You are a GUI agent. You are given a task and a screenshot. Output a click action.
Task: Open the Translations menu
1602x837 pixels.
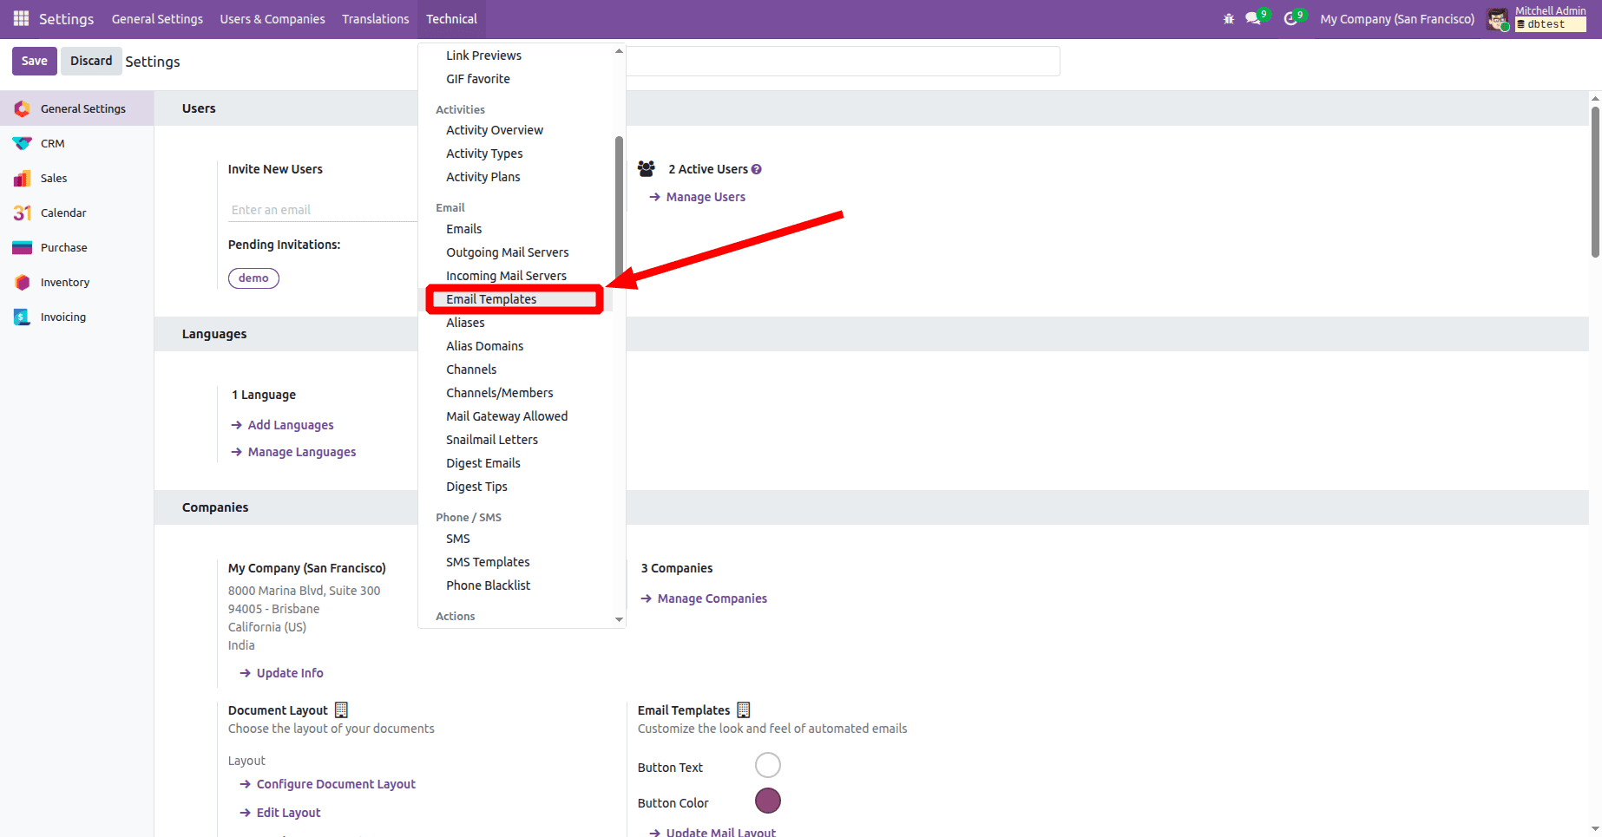pyautogui.click(x=375, y=19)
